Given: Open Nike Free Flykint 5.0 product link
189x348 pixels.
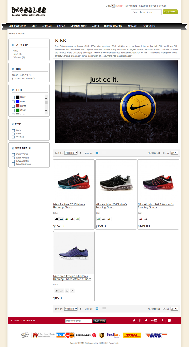Looking at the screenshot, I should [x=72, y=278].
